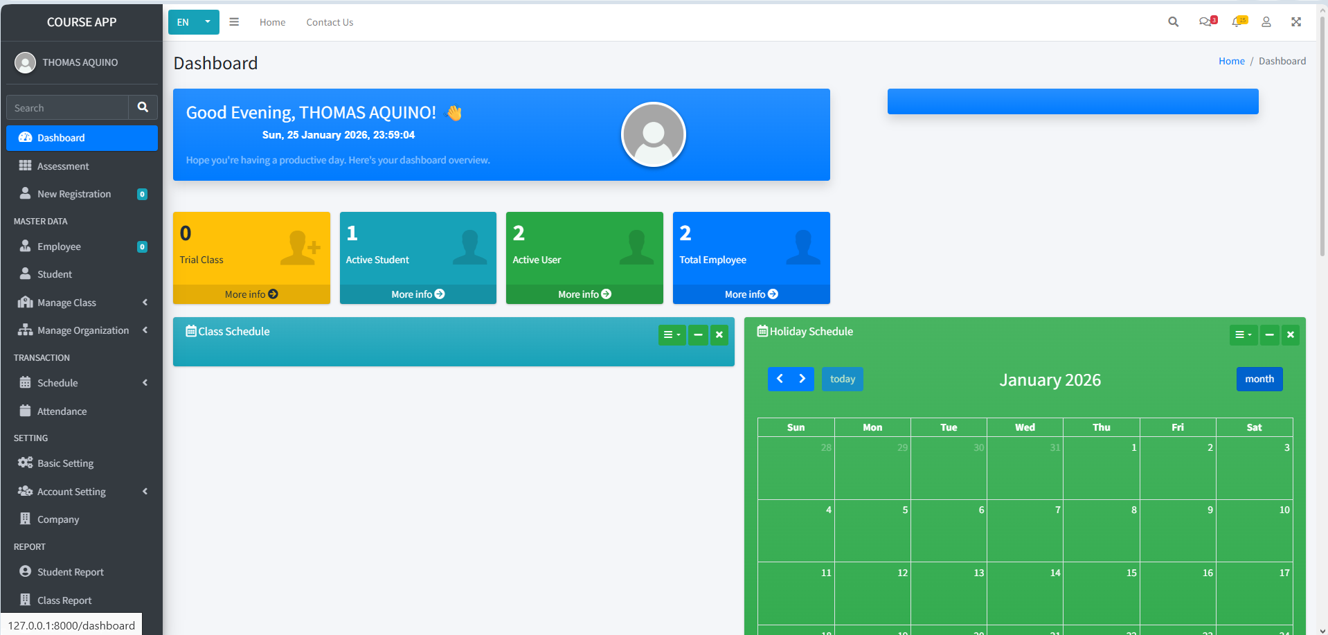Expand the Account Setting submenu

[x=82, y=492]
